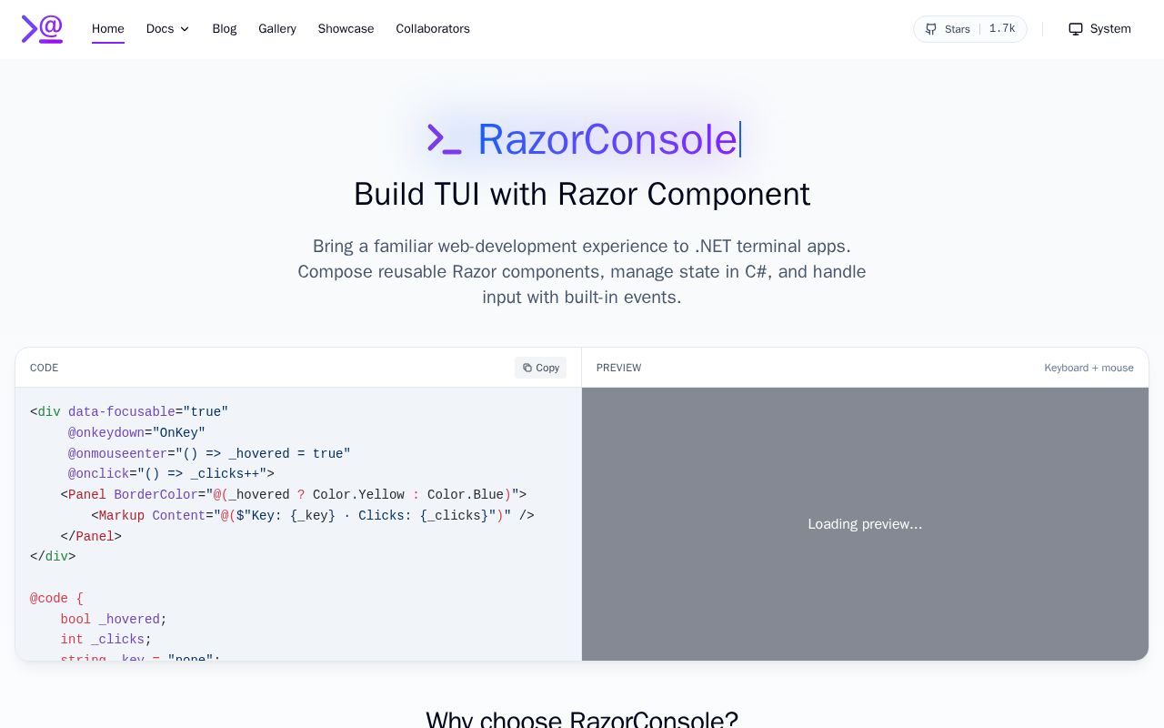Expand the Docs dropdown menu
Image resolution: width=1164 pixels, height=728 pixels.
pyautogui.click(x=168, y=29)
